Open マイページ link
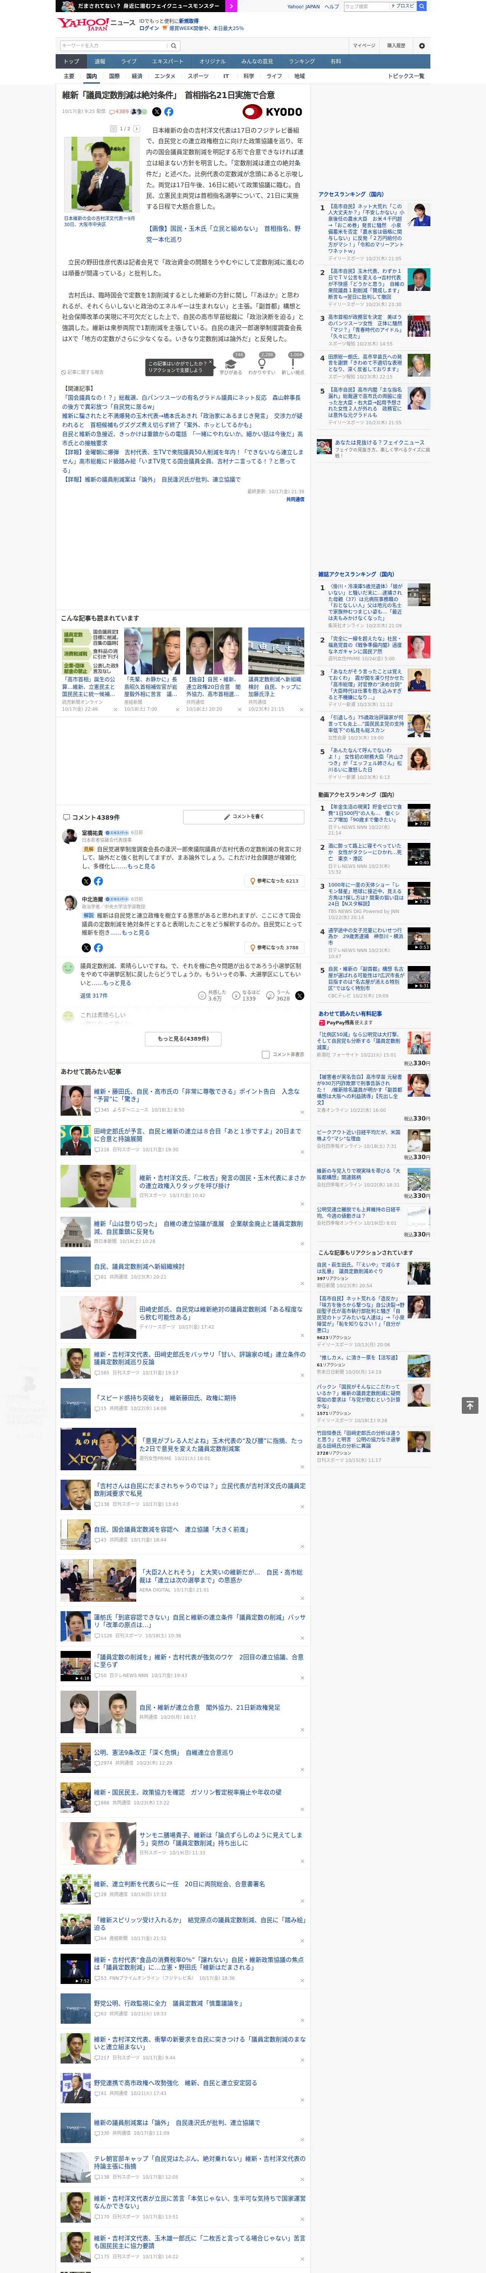The height and width of the screenshot is (2273, 486). click(x=363, y=46)
